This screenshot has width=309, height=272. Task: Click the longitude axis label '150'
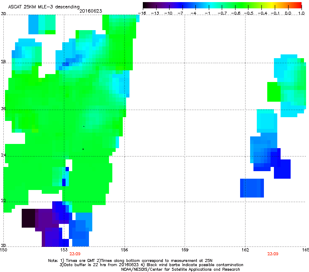[3, 250]
